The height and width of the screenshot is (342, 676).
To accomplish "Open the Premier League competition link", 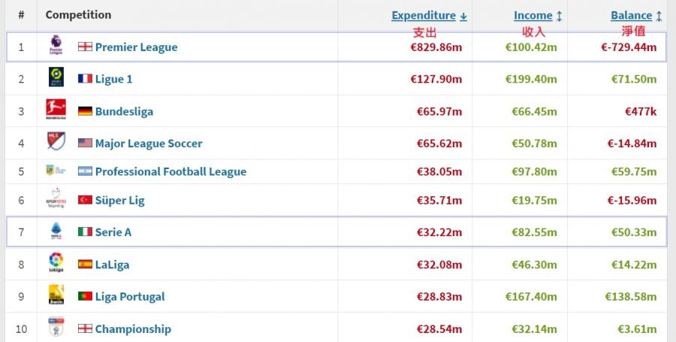I will pyautogui.click(x=136, y=47).
